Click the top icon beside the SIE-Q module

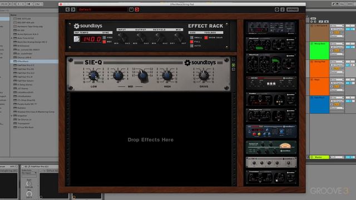[x=234, y=59]
